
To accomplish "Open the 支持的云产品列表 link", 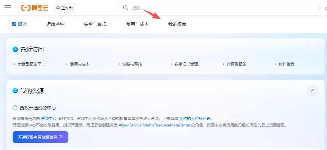I will [195, 119].
